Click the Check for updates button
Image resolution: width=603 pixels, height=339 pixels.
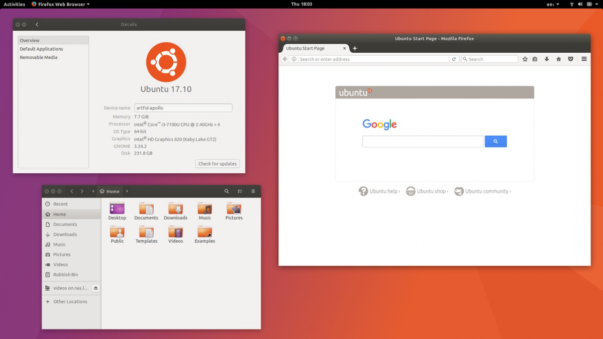(218, 164)
